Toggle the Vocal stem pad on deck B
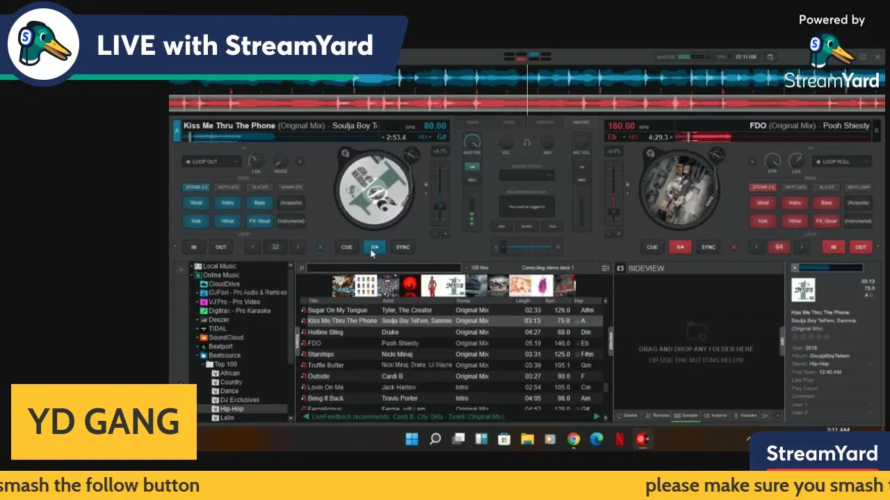The image size is (890, 500). point(763,203)
